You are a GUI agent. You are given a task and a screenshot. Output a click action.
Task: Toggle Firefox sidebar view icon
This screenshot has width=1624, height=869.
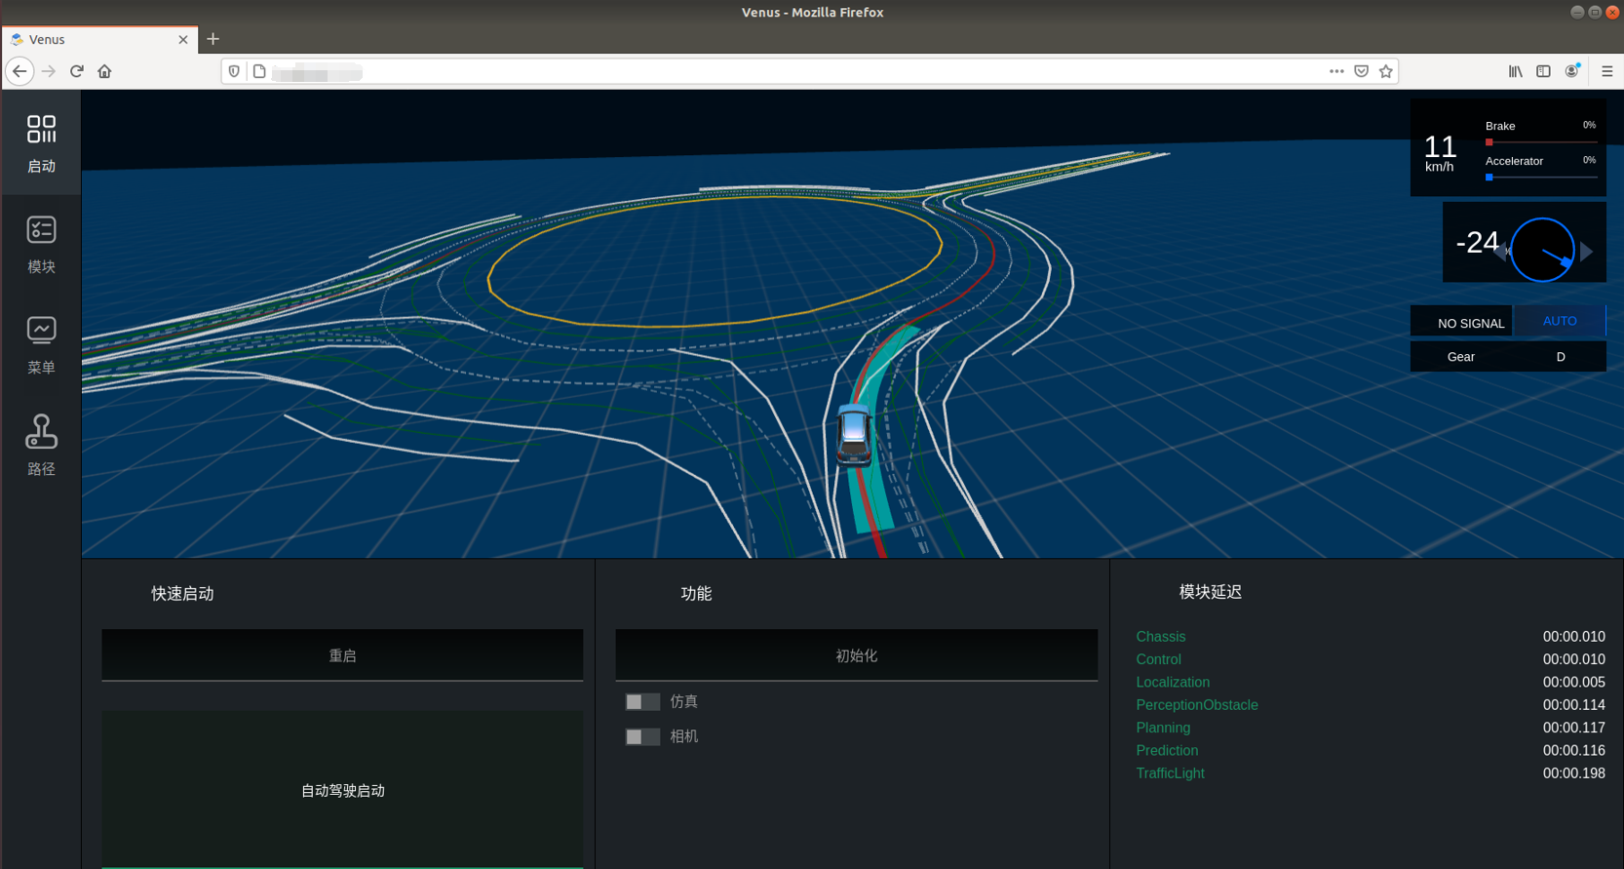coord(1543,71)
